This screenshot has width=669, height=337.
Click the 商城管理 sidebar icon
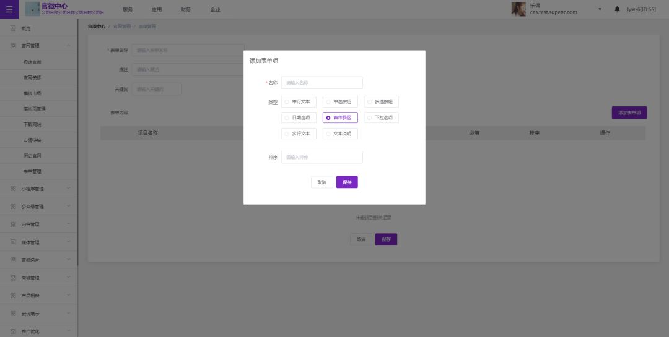point(13,278)
